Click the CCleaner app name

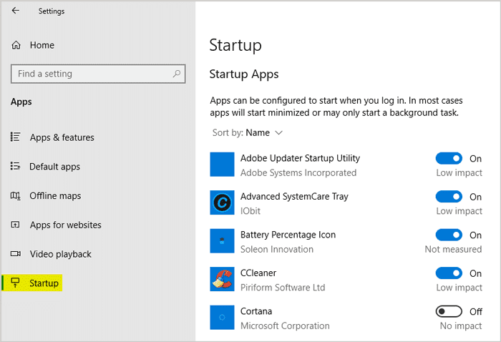pos(258,273)
